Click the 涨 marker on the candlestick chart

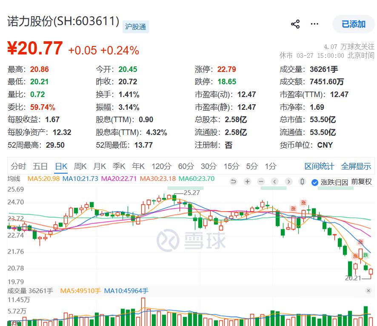303,203
